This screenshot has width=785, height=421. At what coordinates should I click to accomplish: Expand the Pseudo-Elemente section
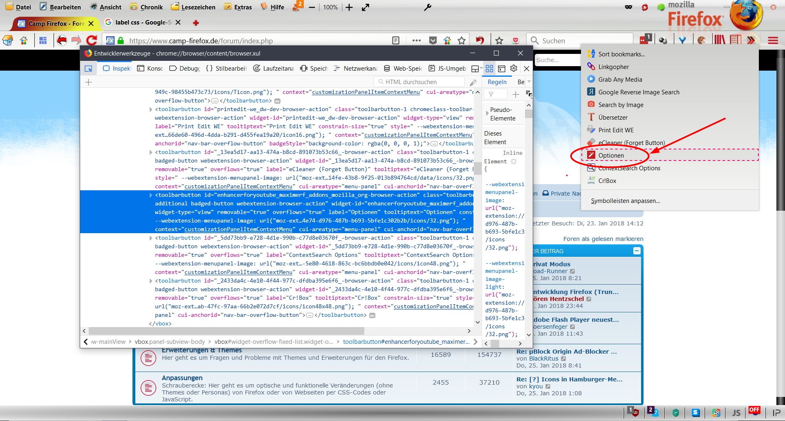(x=487, y=114)
